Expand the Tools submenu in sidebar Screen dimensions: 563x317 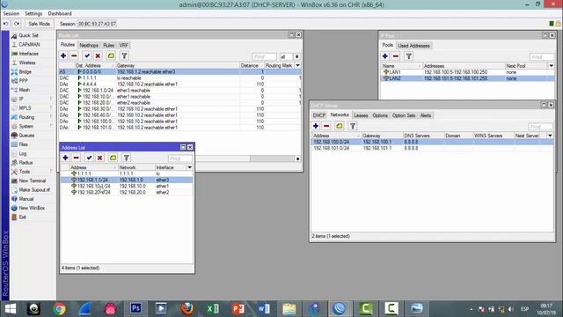pos(25,172)
